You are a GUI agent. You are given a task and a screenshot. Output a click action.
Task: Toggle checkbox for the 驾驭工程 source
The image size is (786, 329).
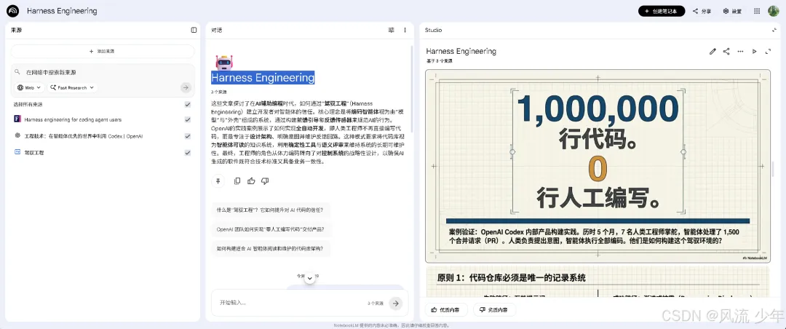pos(188,152)
